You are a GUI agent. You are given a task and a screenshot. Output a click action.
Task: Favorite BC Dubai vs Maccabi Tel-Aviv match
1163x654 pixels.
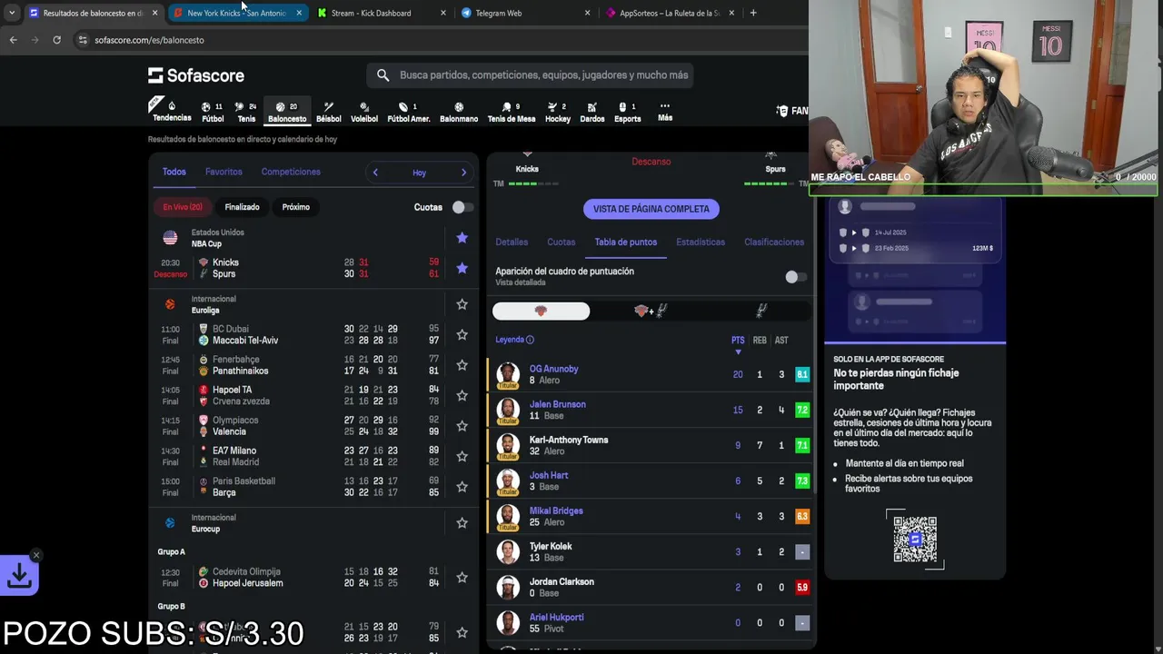pos(462,334)
